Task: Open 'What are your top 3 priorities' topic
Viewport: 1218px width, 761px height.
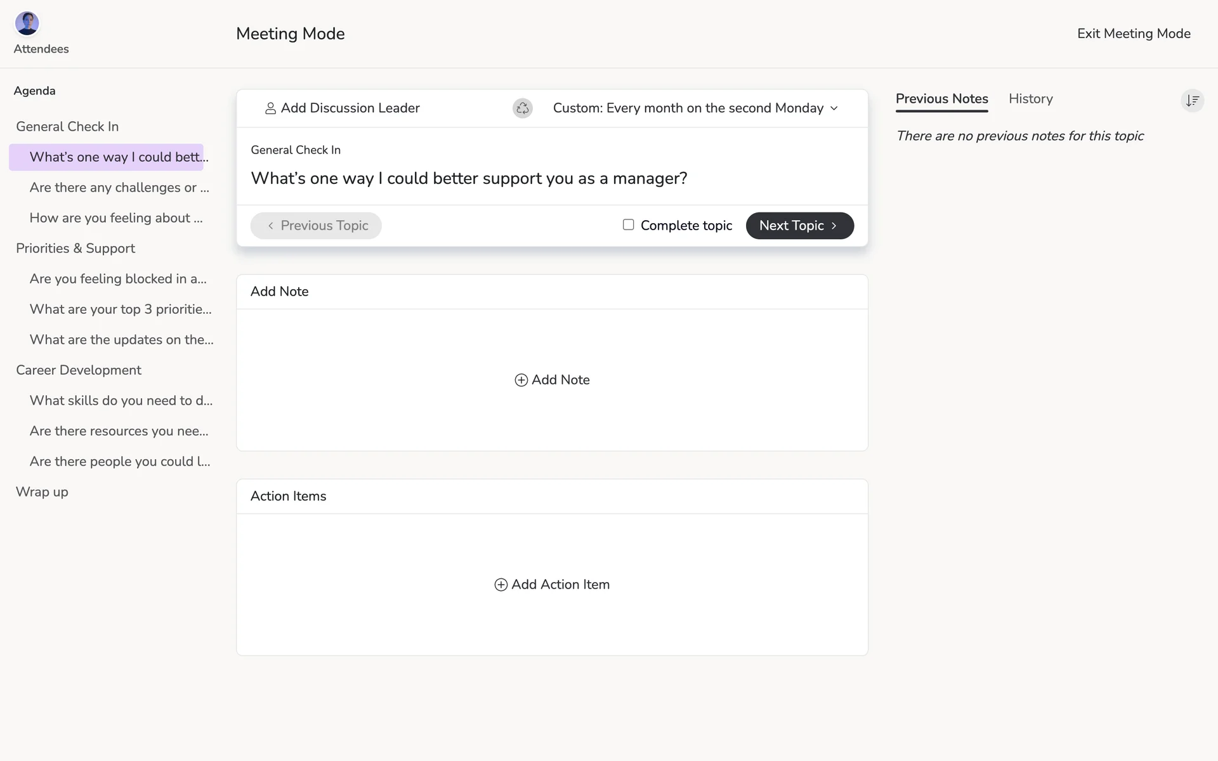Action: pyautogui.click(x=121, y=309)
